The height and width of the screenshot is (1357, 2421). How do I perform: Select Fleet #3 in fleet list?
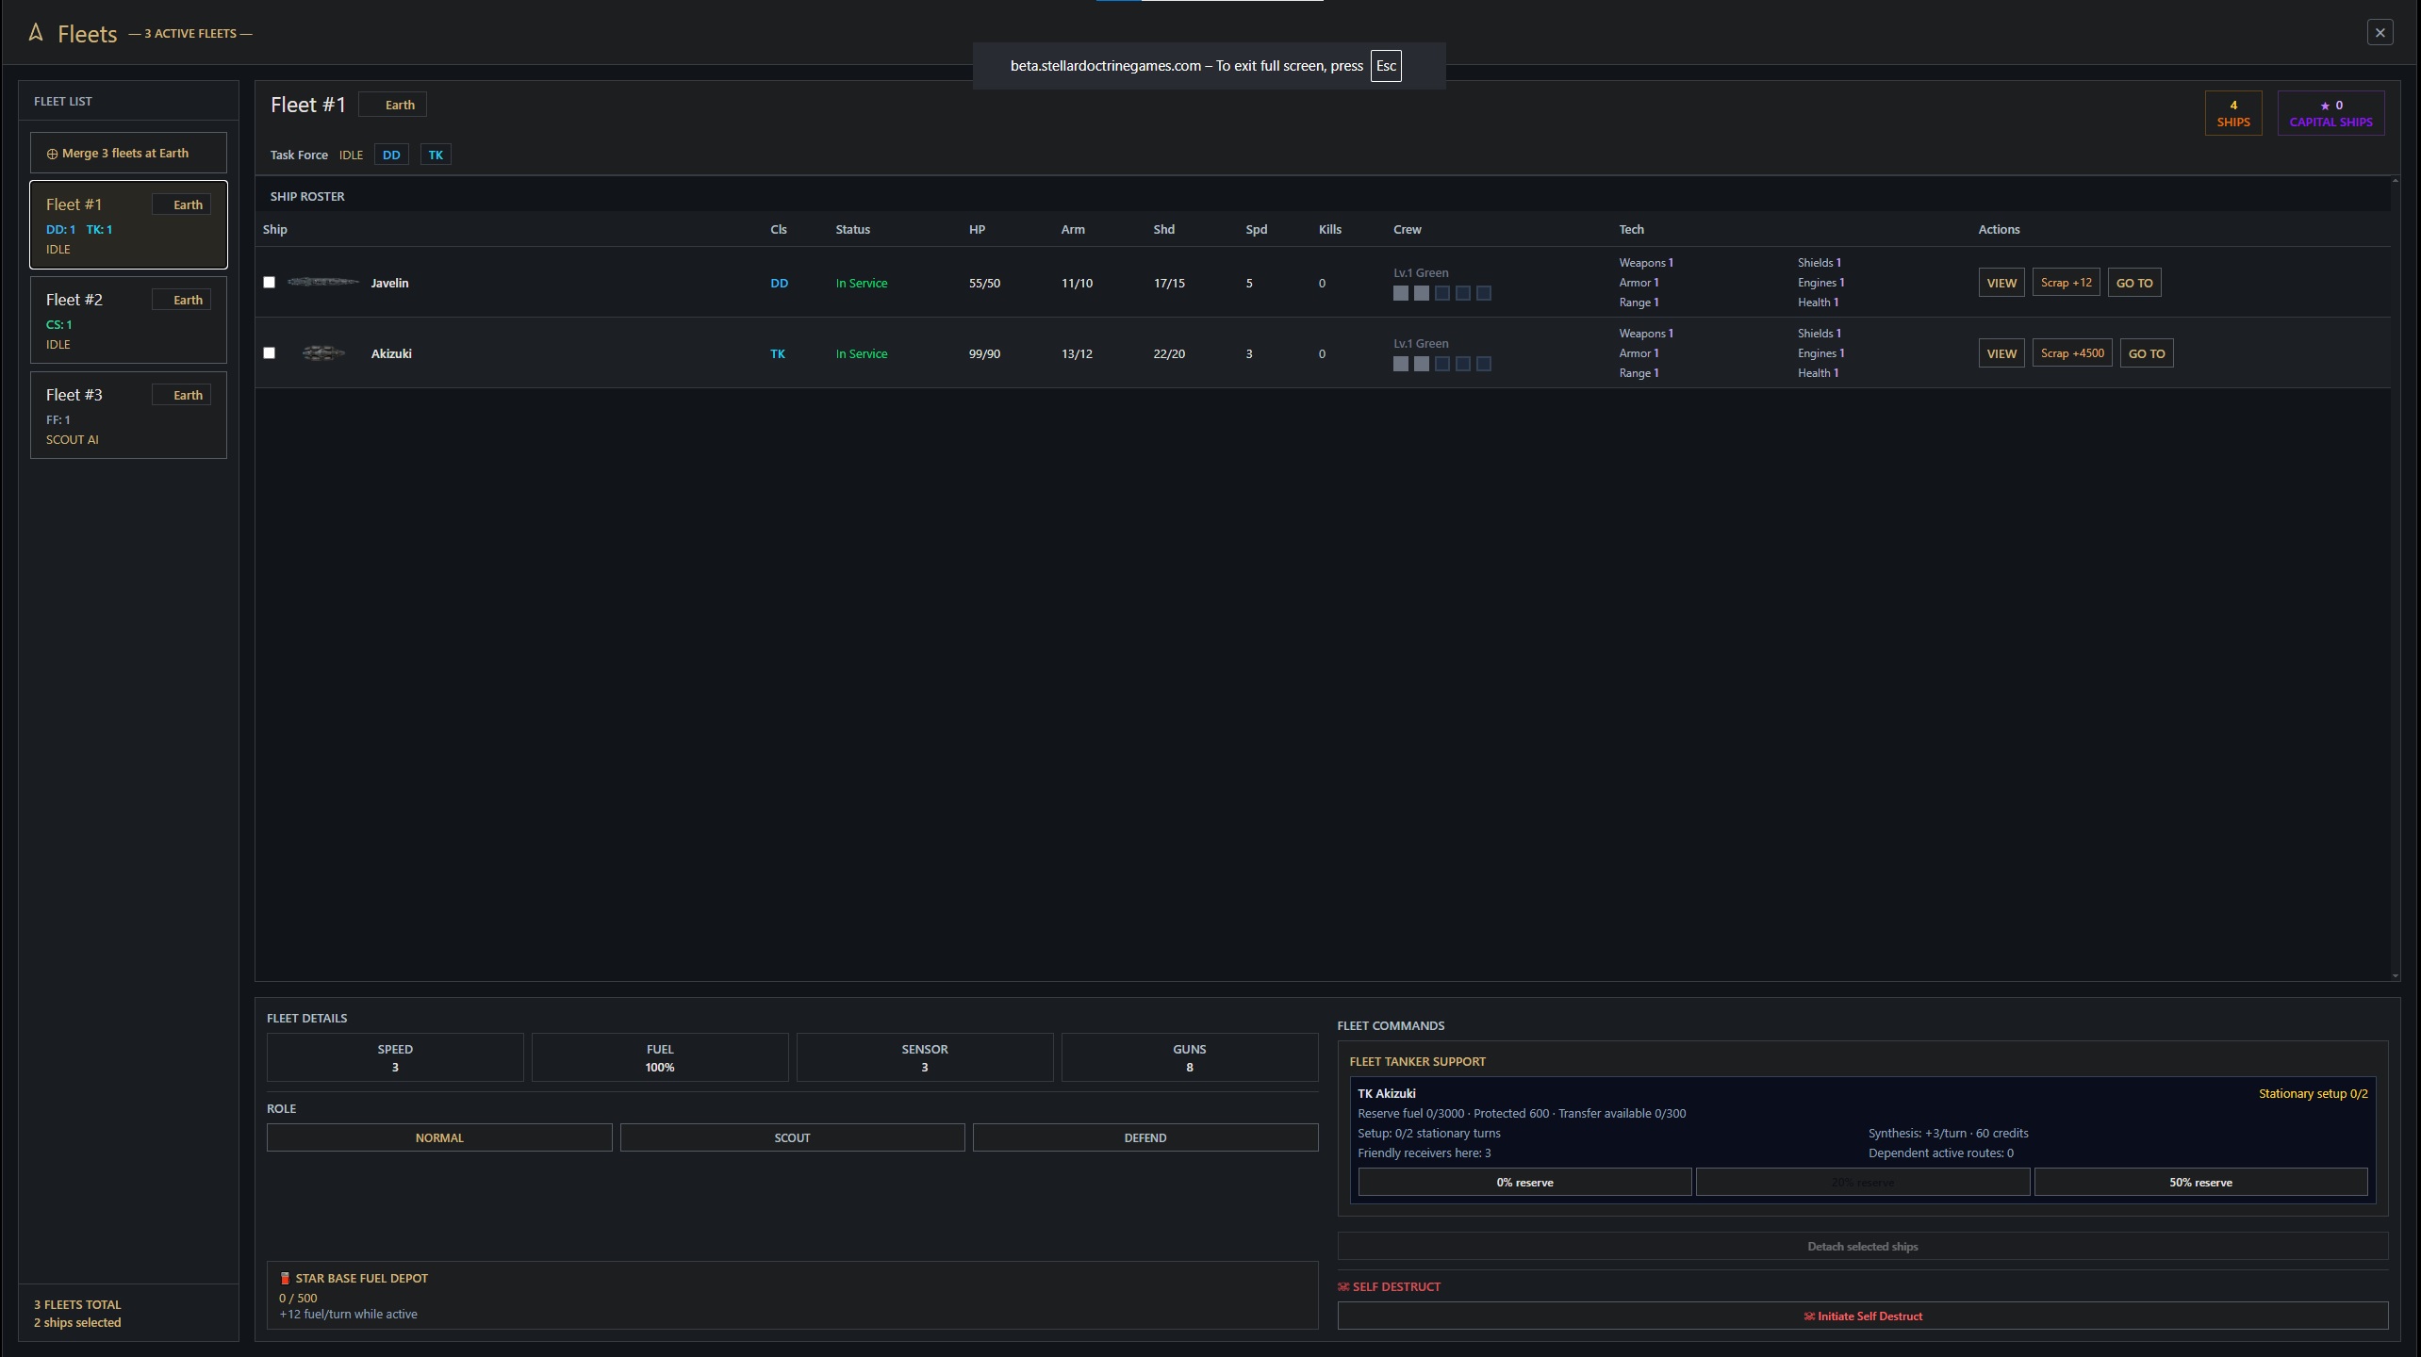pyautogui.click(x=128, y=416)
